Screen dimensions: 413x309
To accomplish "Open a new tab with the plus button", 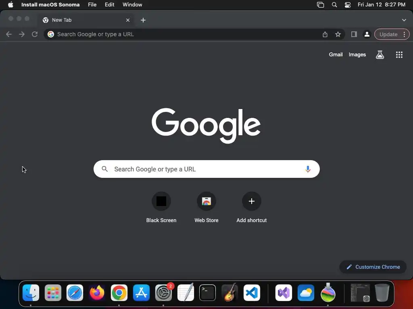I will 143,20.
